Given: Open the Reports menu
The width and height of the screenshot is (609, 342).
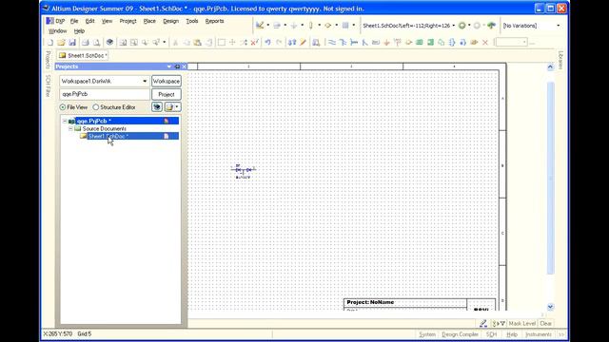Looking at the screenshot, I should 214,21.
